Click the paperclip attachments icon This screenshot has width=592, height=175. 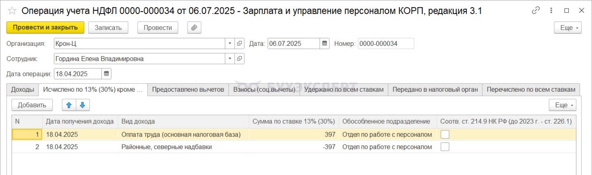point(194,28)
